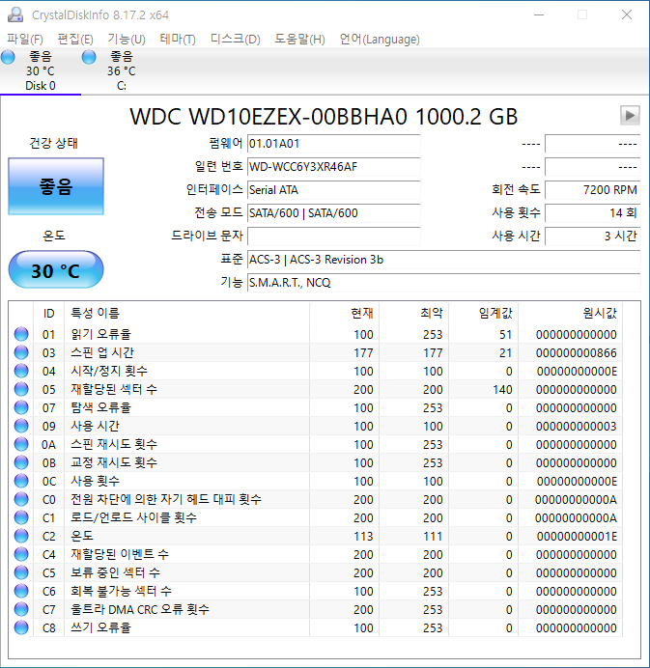Click status dot for 로드/언로드 사이클 횟수 row
The height and width of the screenshot is (668, 650).
(21, 517)
